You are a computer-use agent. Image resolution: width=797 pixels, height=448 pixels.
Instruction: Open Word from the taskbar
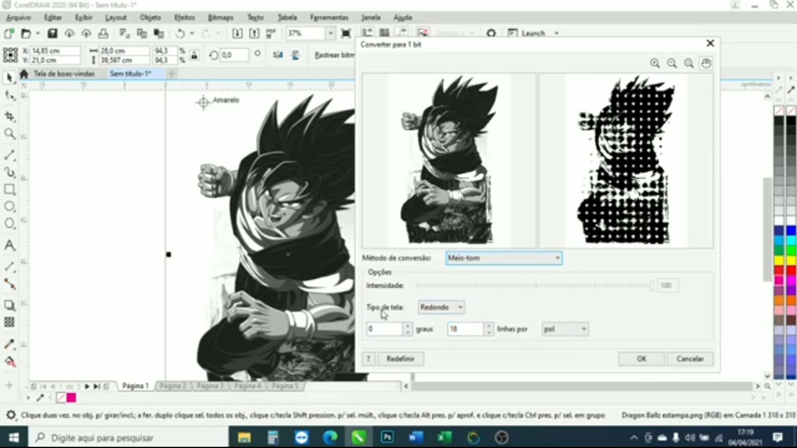tap(415, 437)
